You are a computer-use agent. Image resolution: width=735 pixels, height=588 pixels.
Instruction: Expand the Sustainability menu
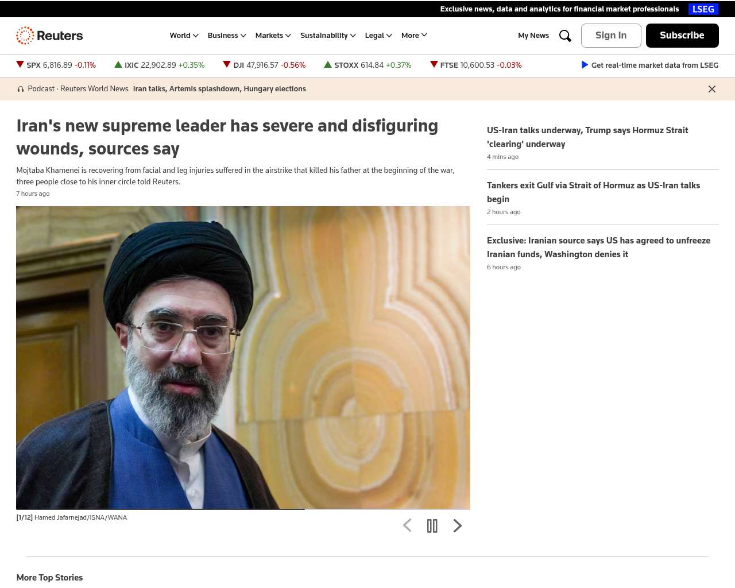(x=328, y=36)
